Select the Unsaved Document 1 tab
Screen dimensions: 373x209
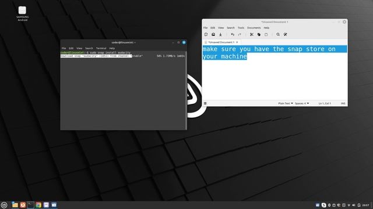tap(221, 42)
